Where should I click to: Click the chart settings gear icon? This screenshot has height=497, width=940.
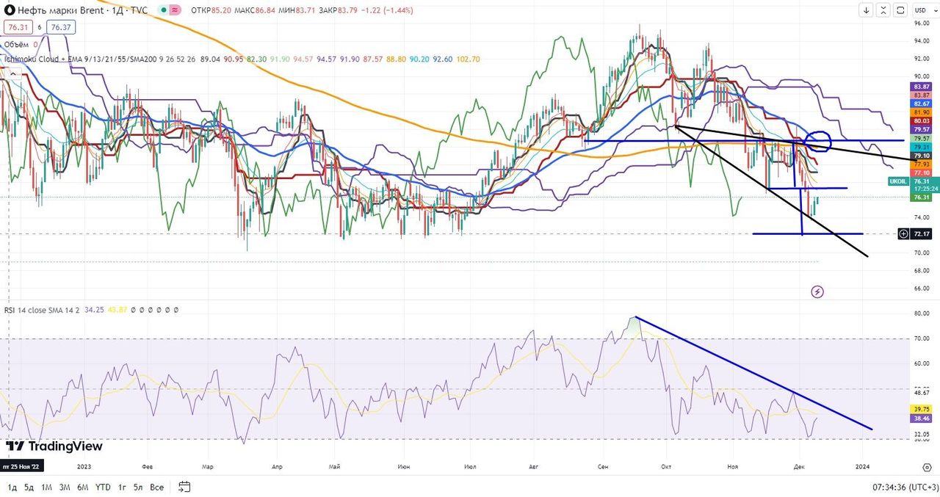[927, 466]
